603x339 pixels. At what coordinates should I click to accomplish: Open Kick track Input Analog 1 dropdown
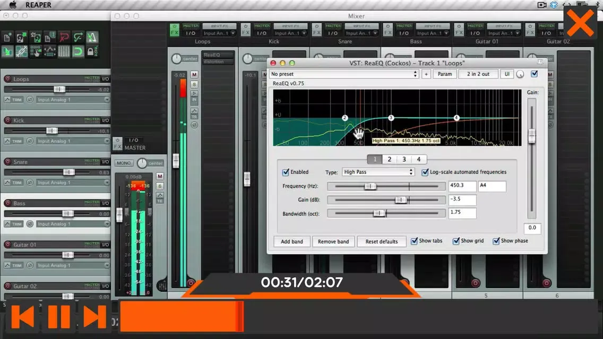coord(73,141)
